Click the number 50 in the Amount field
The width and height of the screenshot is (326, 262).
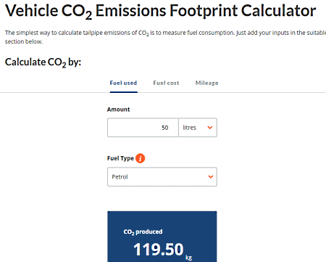pyautogui.click(x=165, y=128)
